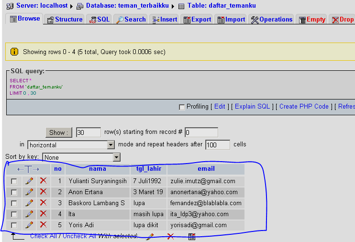355x242 pixels.
Task: Click the Show button
Action: click(x=59, y=132)
